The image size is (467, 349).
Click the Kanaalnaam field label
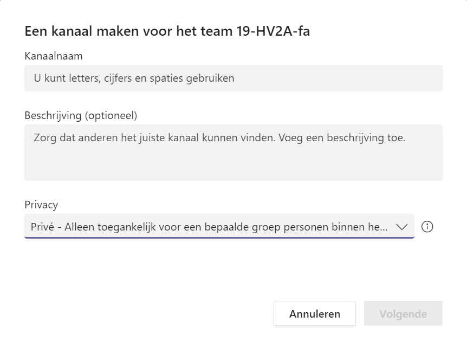[54, 56]
